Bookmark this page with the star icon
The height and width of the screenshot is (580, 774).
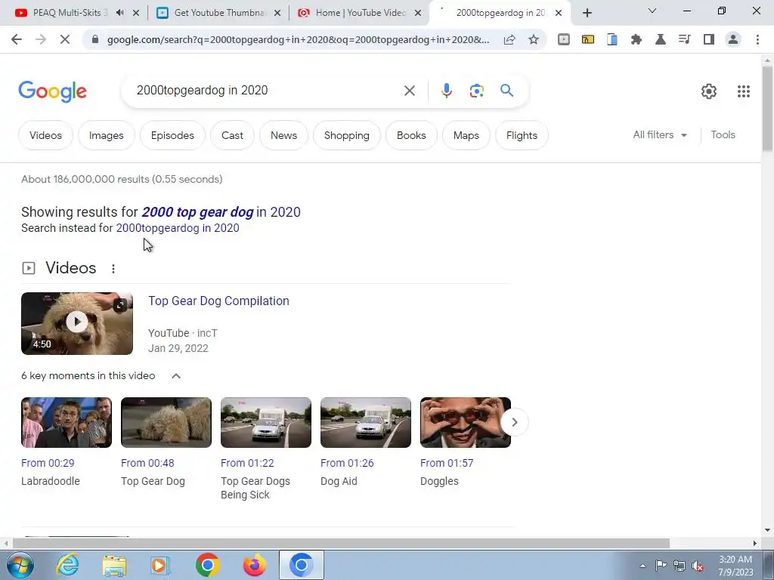coord(534,39)
